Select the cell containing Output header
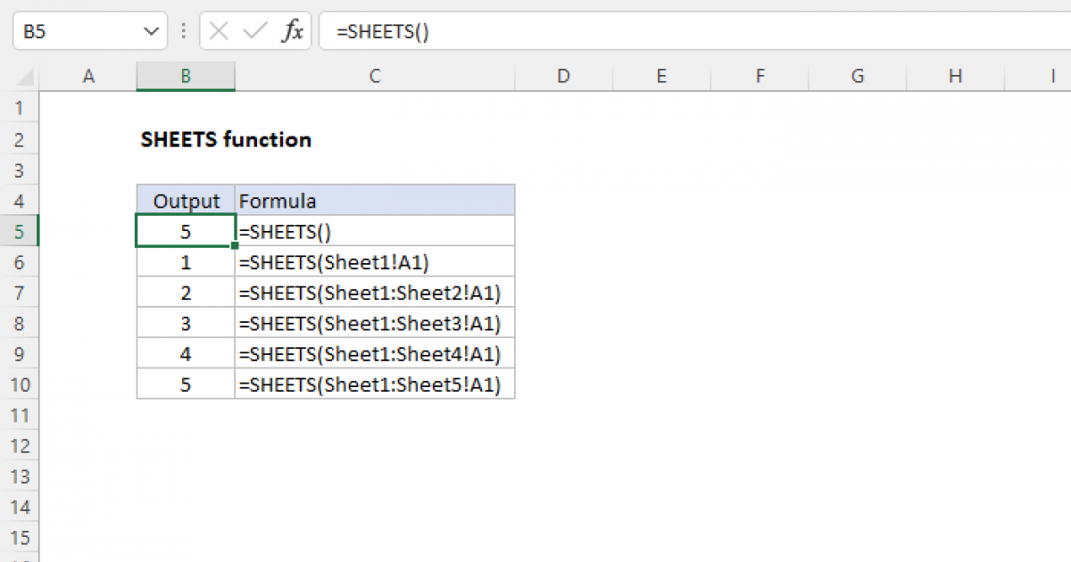The height and width of the screenshot is (562, 1071). (185, 200)
